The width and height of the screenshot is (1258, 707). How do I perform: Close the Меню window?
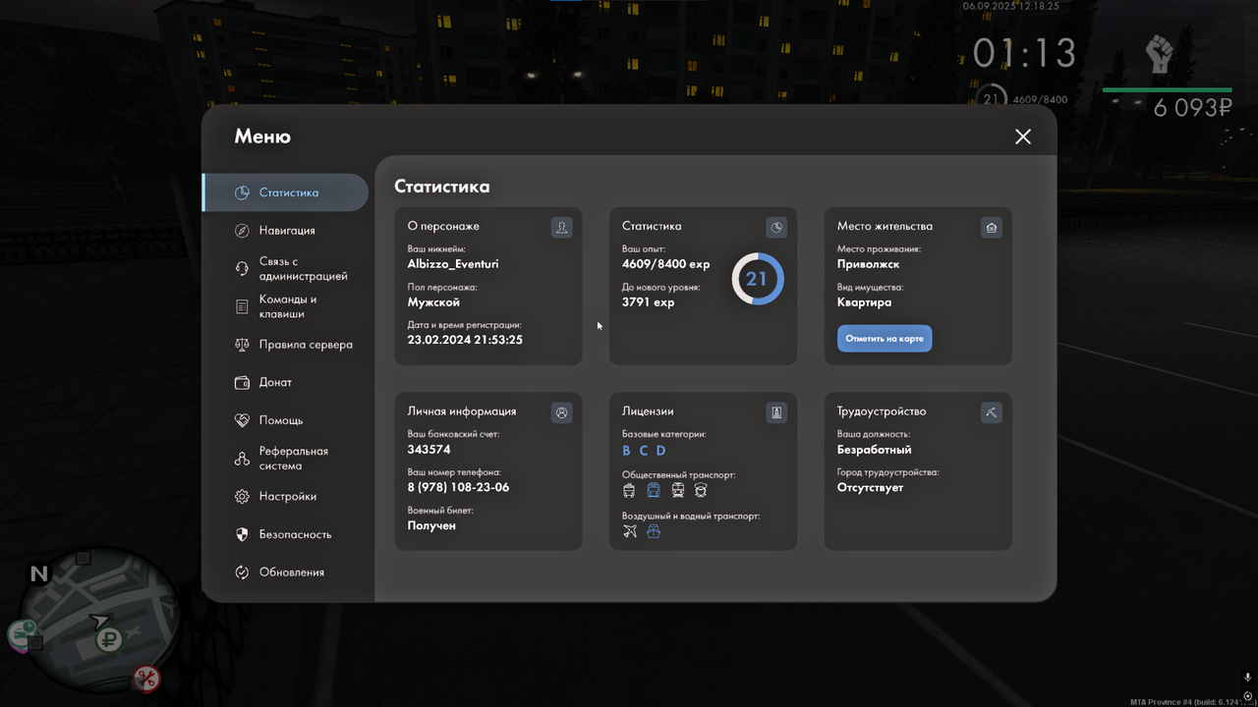(x=1023, y=136)
